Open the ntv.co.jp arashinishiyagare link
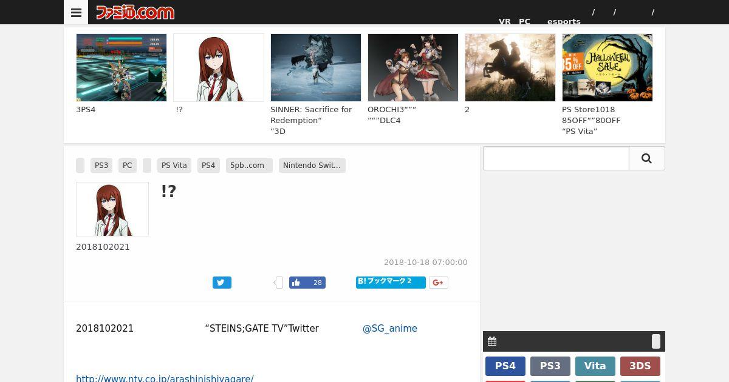This screenshot has width=729, height=382. tap(165, 378)
